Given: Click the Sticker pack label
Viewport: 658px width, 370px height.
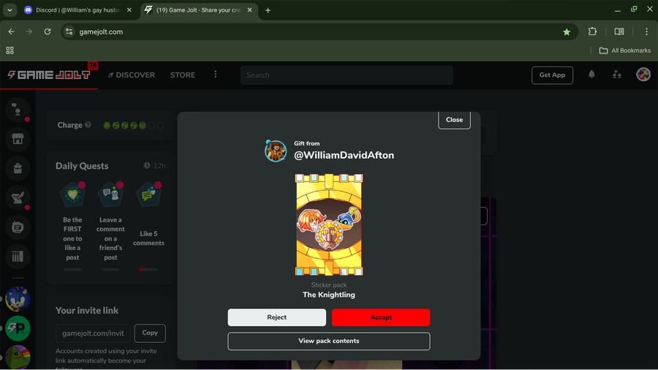Looking at the screenshot, I should 328,285.
